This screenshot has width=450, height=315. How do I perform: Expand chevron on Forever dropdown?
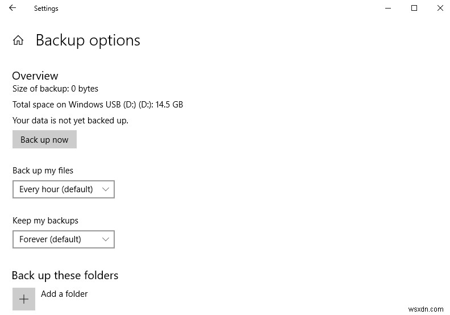[106, 239]
